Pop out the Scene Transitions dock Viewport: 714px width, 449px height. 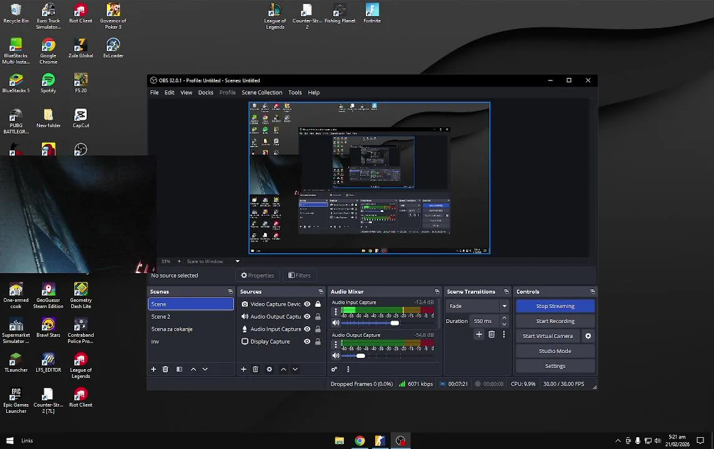(506, 292)
